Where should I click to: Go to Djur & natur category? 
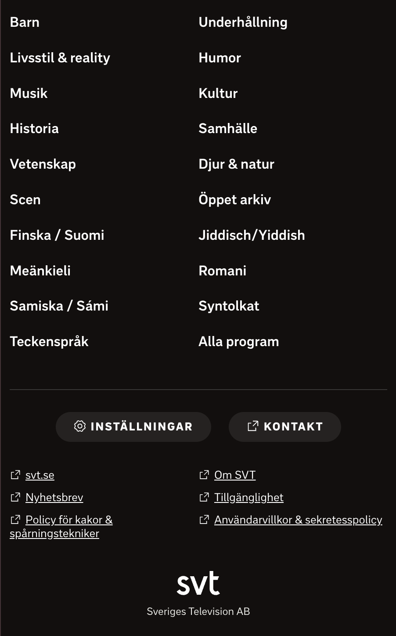[236, 164]
